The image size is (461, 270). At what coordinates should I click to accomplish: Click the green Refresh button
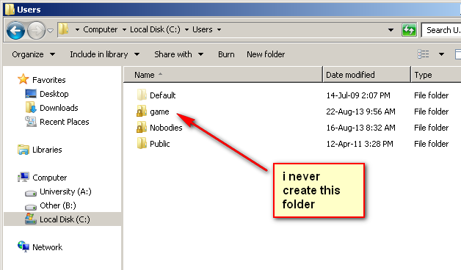409,30
